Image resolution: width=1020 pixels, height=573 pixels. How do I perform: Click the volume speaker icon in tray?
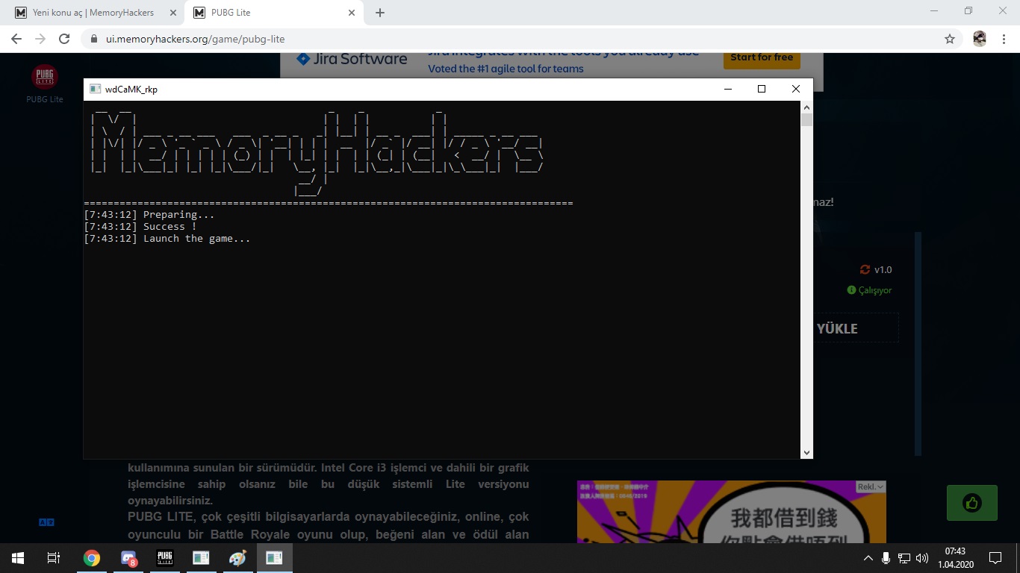(922, 558)
